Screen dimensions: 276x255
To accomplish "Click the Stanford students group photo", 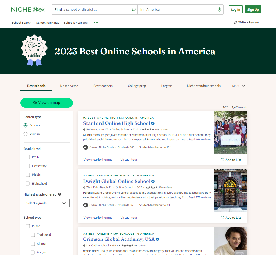I will pyautogui.click(x=231, y=133).
